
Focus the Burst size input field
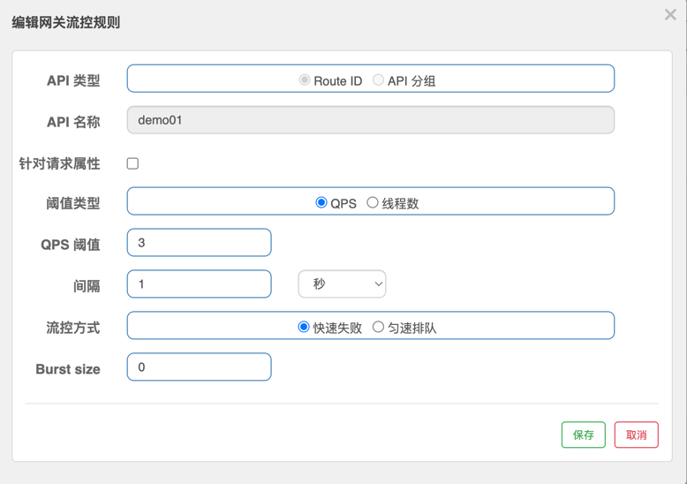click(x=199, y=367)
